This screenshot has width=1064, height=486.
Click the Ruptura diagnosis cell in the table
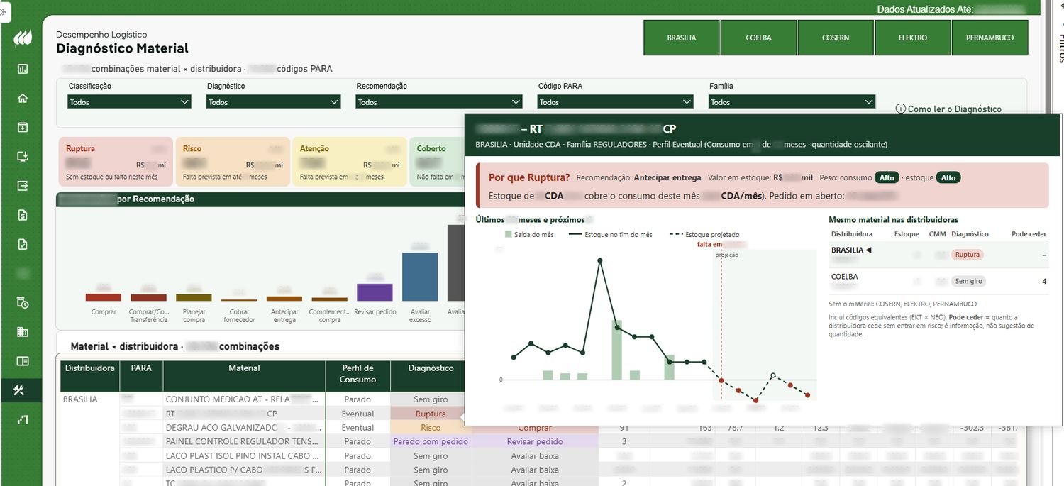(x=431, y=414)
